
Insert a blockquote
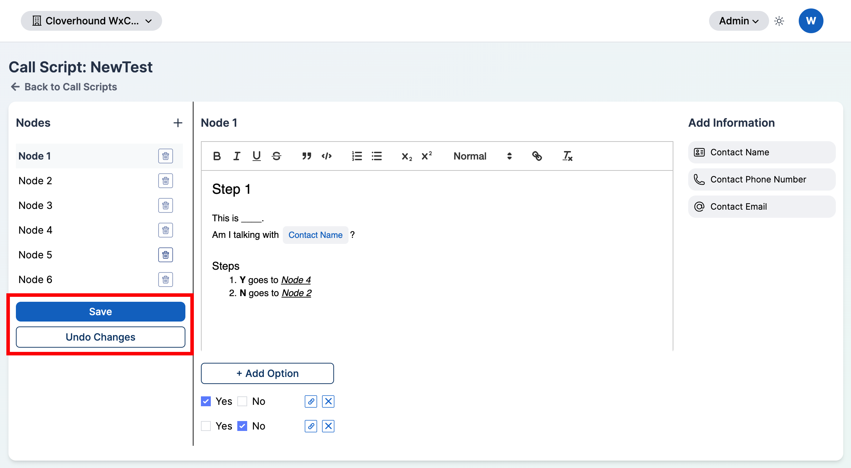307,156
